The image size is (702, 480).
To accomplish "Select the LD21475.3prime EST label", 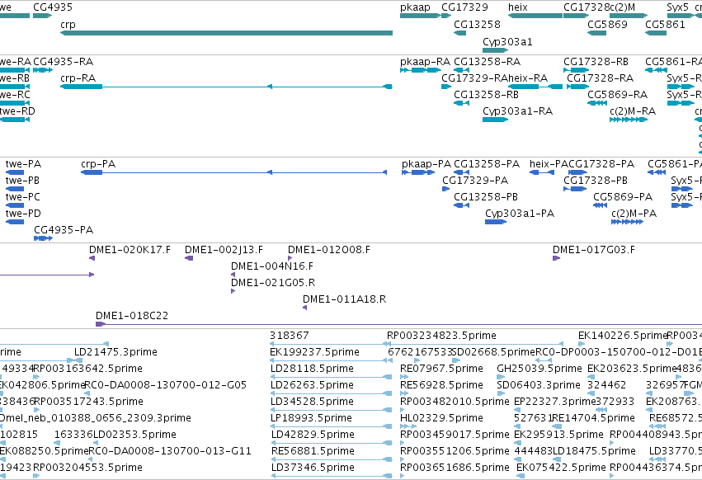I will pos(115,352).
